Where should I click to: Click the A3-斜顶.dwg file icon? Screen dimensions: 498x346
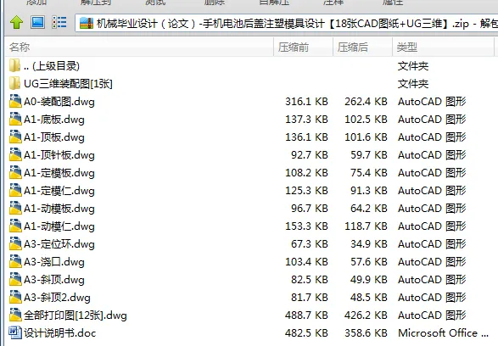tap(15, 279)
